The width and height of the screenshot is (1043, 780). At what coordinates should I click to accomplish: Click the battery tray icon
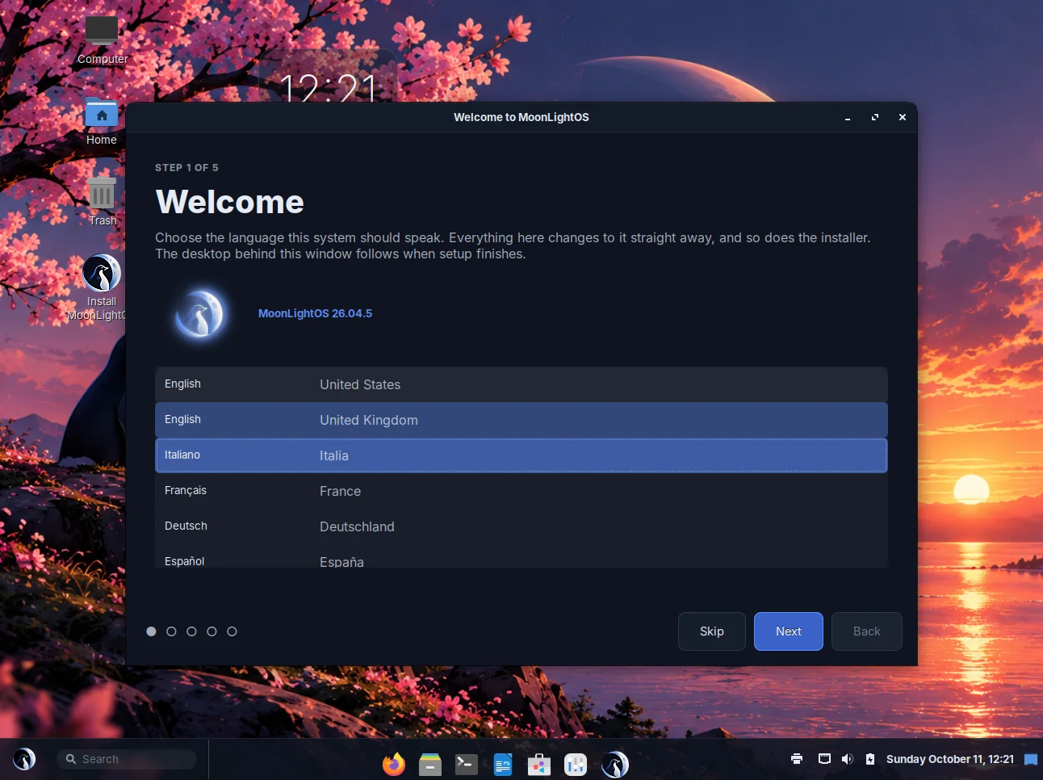coord(869,759)
